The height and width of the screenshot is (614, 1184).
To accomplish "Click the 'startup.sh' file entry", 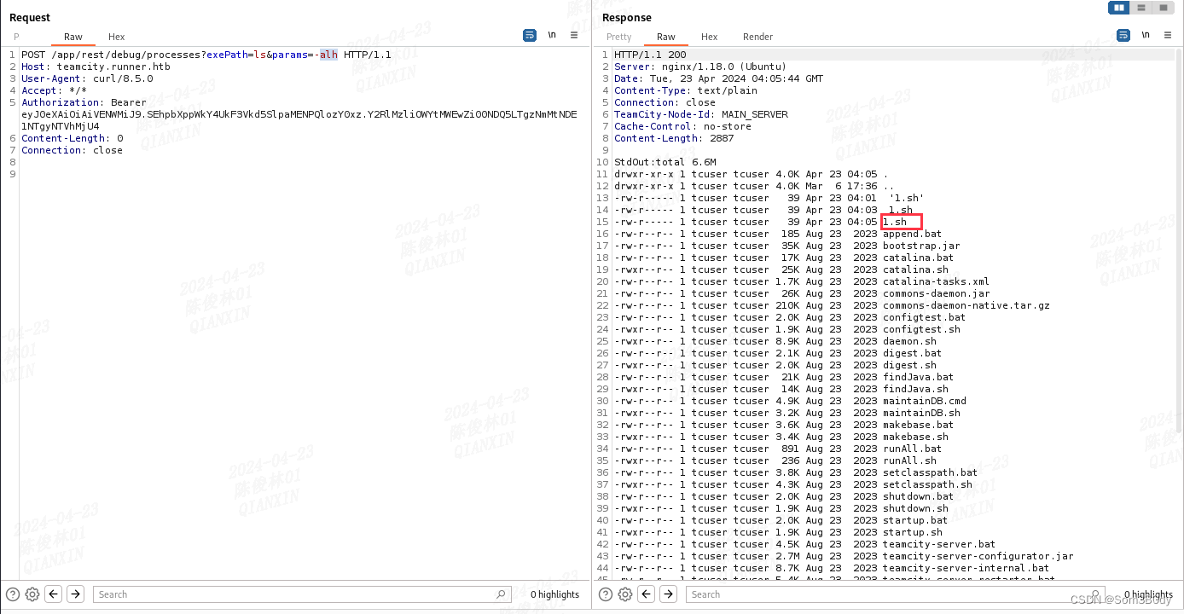I will click(913, 532).
